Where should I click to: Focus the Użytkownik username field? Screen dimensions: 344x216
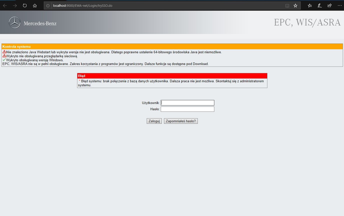pyautogui.click(x=188, y=103)
